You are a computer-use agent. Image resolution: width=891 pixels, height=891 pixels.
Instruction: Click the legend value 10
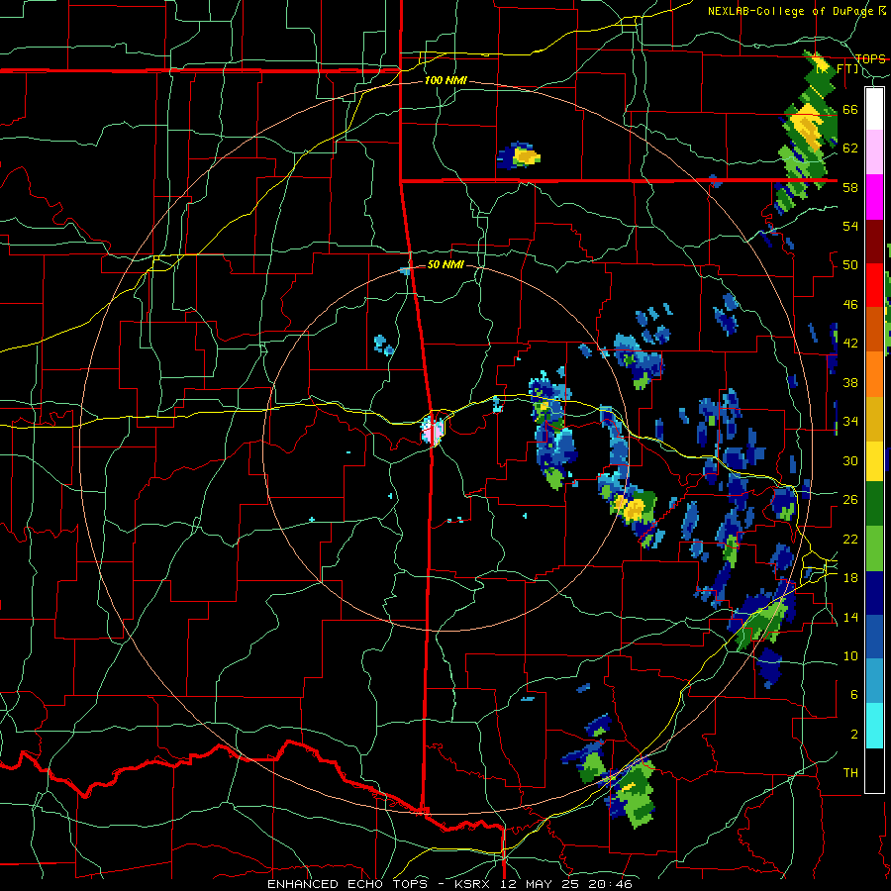(x=850, y=656)
